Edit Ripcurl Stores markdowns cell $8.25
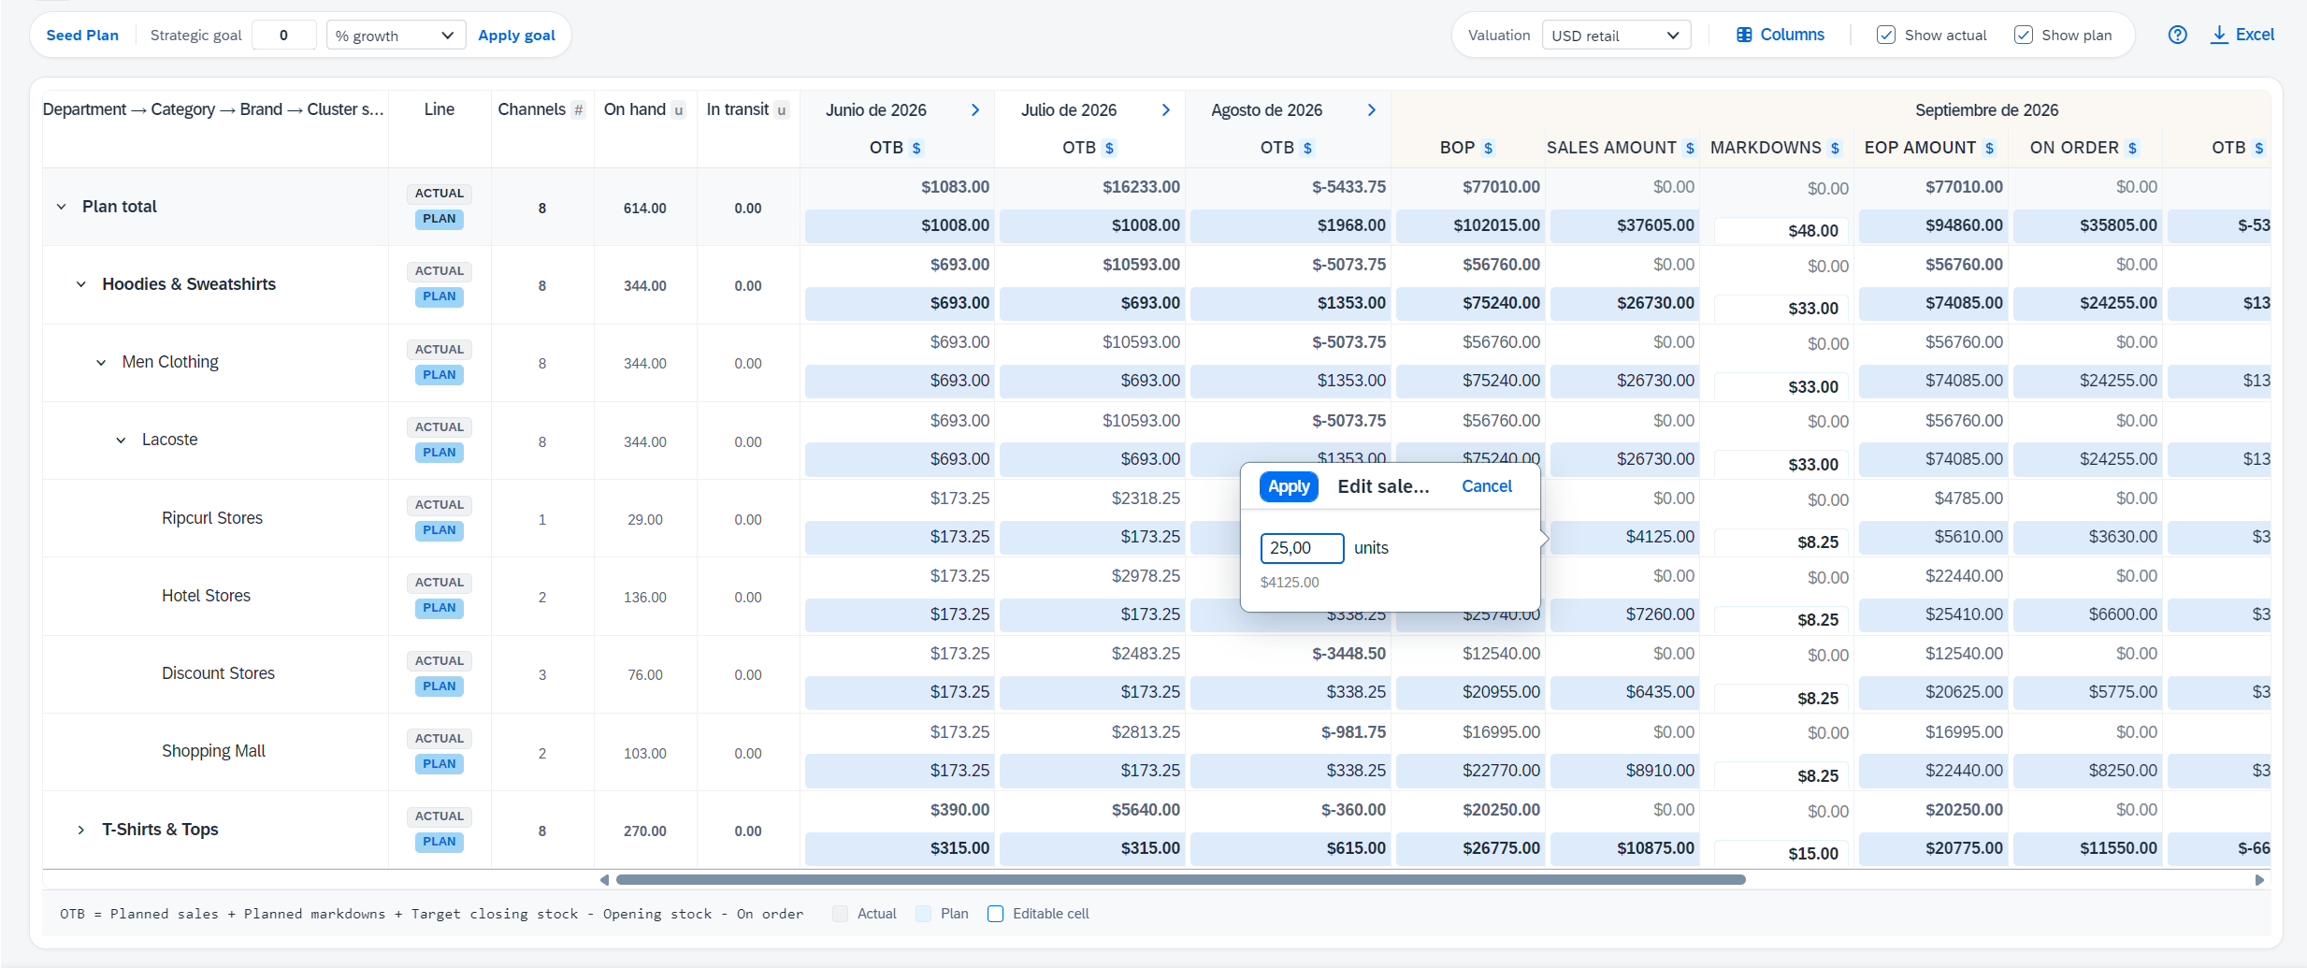 pos(1781,542)
